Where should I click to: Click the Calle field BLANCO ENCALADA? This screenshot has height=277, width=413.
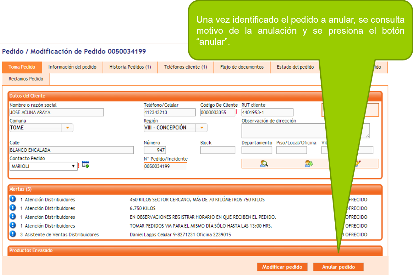coord(71,150)
